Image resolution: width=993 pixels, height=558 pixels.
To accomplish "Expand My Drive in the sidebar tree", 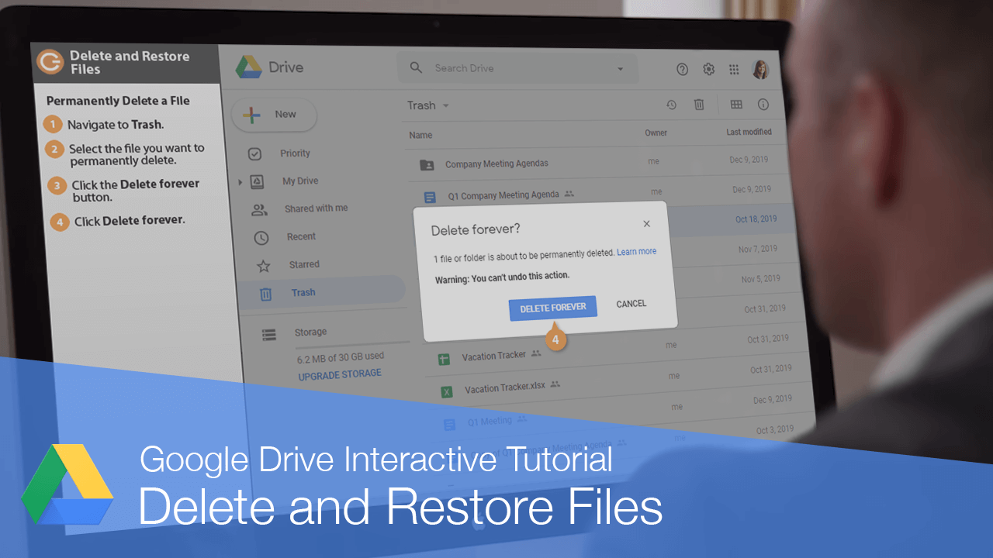I will (240, 181).
